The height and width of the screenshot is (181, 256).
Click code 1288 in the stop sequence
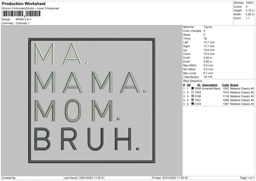click(x=226, y=100)
